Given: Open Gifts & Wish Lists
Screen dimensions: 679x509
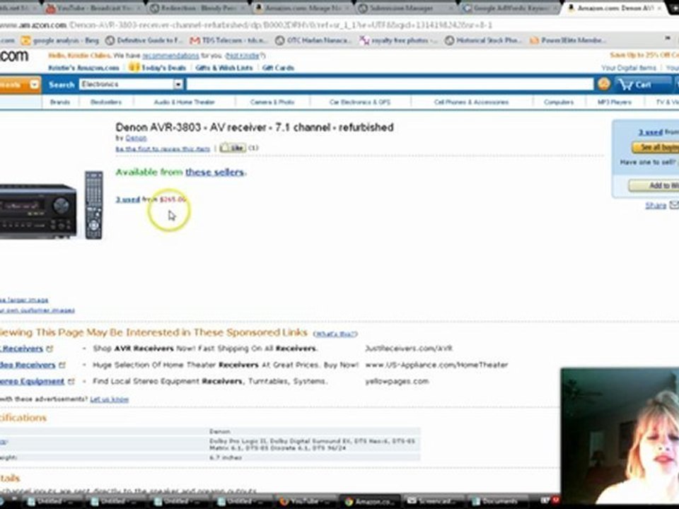Looking at the screenshot, I should coord(224,68).
